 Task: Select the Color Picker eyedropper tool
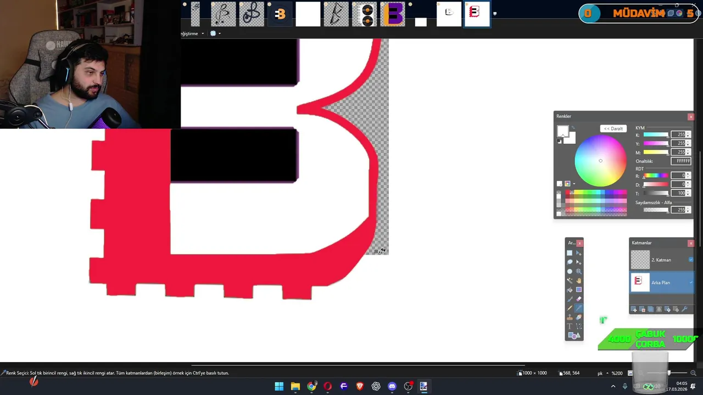(579, 308)
